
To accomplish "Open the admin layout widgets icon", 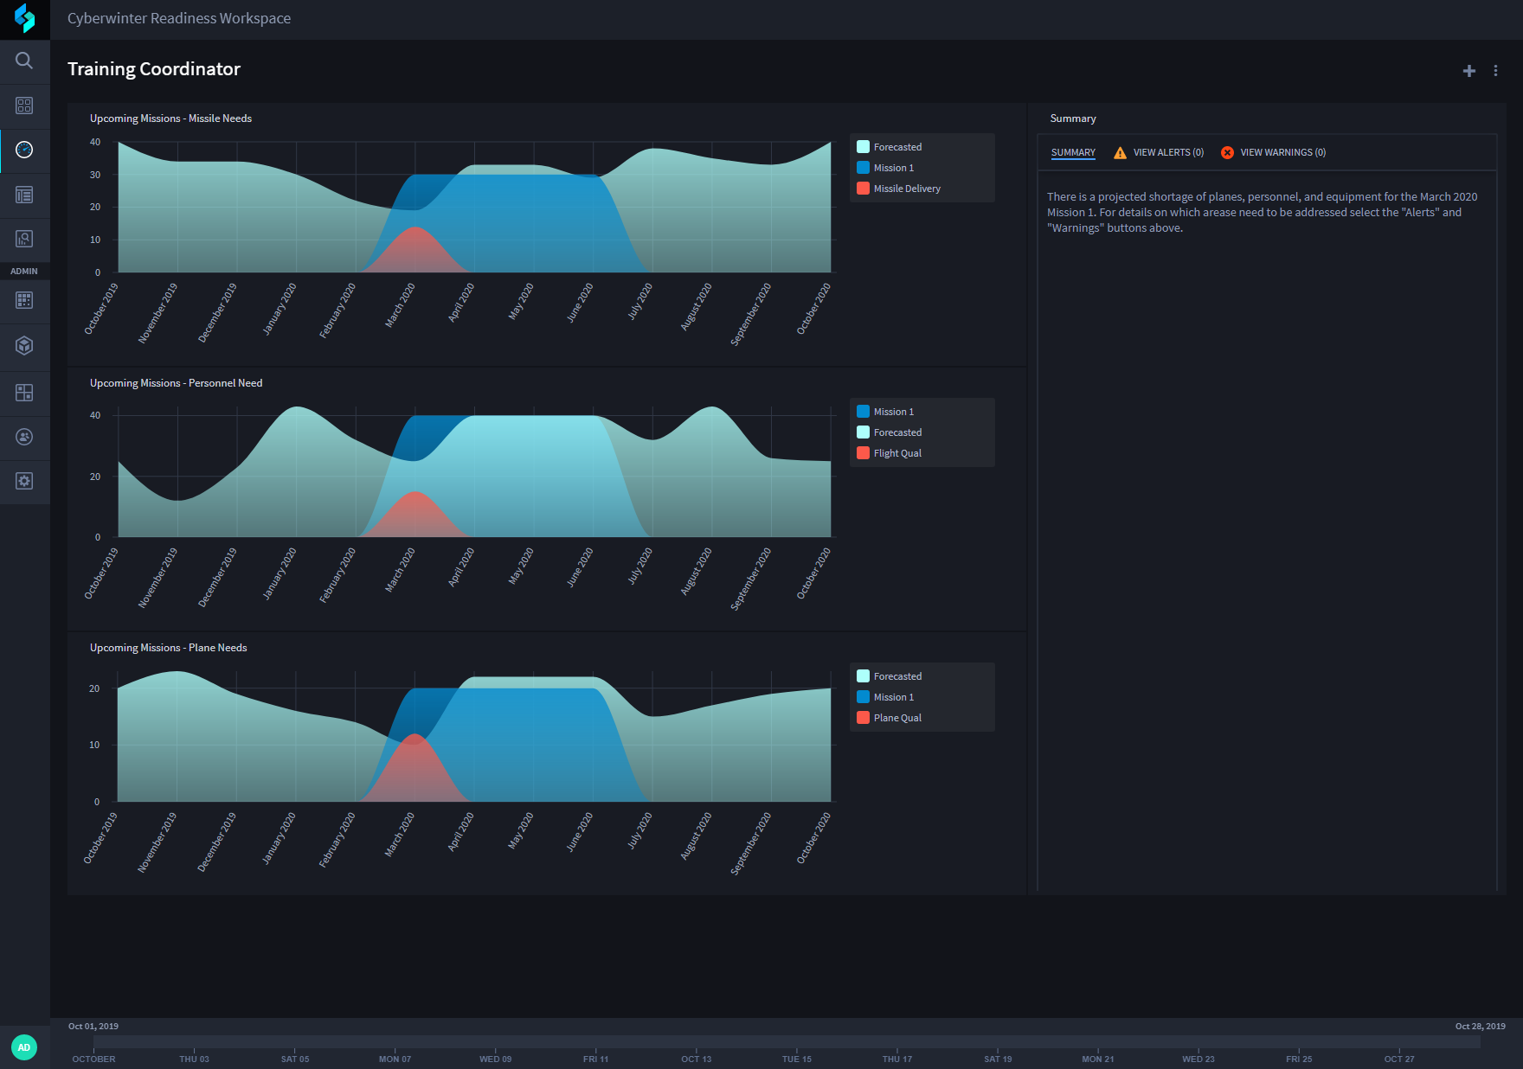I will point(24,393).
